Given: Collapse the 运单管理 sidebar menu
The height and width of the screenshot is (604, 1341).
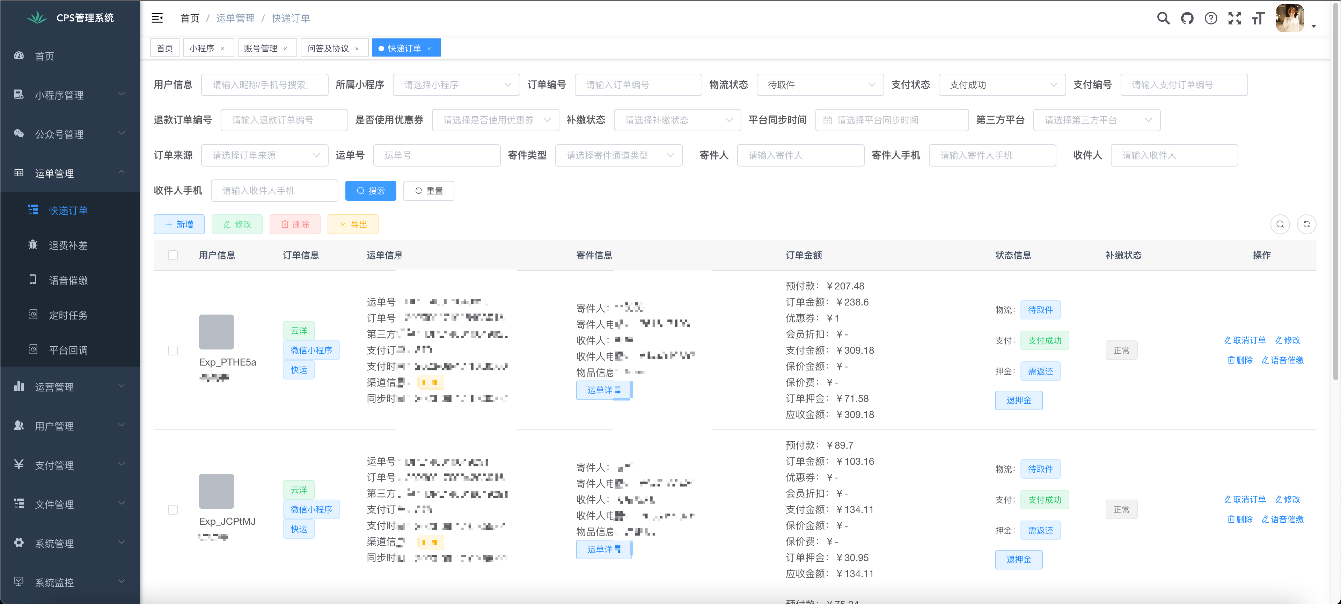Looking at the screenshot, I should coord(70,173).
